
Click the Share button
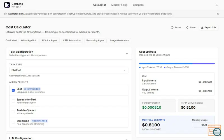tap(191, 27)
